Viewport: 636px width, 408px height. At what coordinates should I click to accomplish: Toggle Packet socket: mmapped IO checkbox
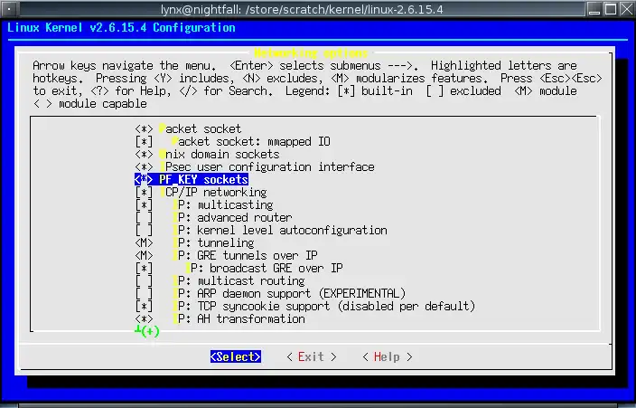point(144,142)
